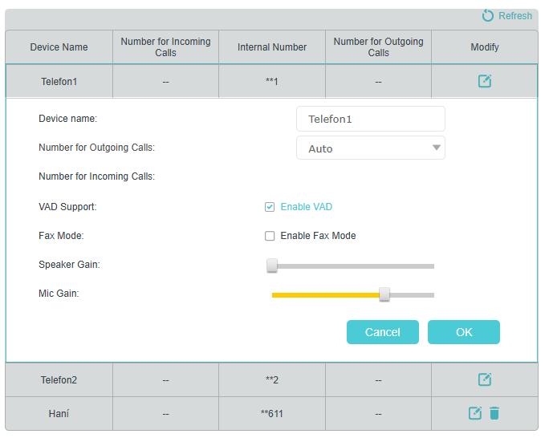Click the Cancel button
Image resolution: width=549 pixels, height=438 pixels.
383,332
